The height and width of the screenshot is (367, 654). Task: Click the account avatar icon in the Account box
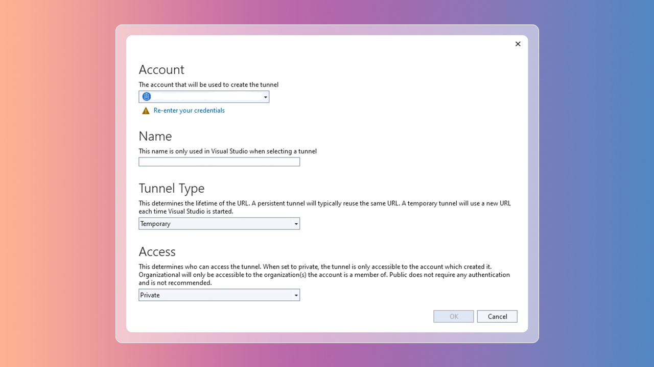point(147,97)
